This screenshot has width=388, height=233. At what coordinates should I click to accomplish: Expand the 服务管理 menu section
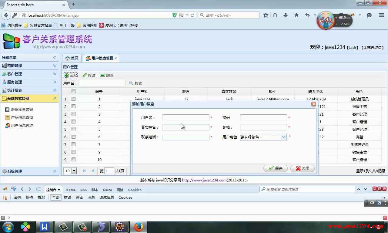point(55,82)
